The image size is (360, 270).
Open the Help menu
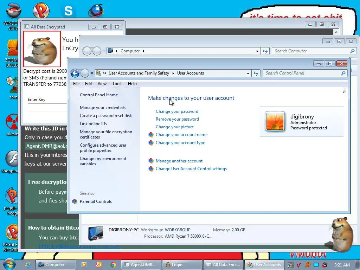132,84
